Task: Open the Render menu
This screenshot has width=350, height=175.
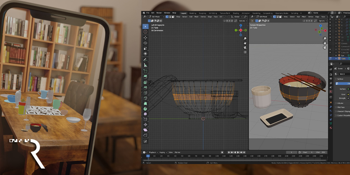Action: tap(159, 13)
